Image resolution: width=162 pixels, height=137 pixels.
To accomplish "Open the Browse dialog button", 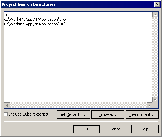I will pyautogui.click(x=108, y=114).
